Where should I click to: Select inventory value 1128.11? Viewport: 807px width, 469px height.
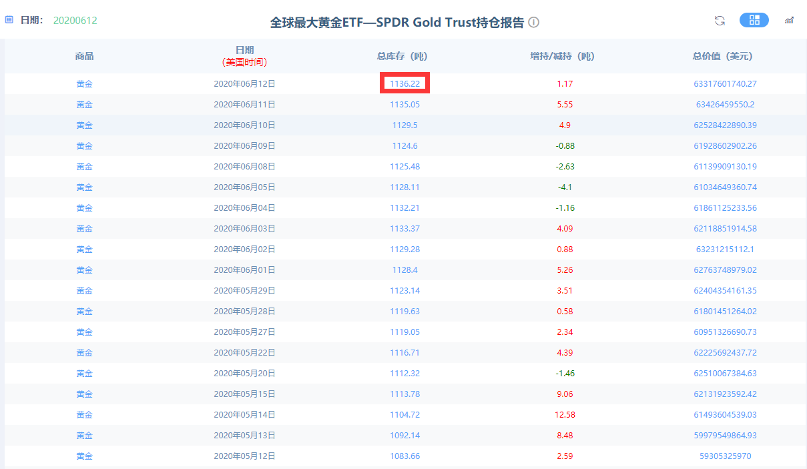click(405, 187)
